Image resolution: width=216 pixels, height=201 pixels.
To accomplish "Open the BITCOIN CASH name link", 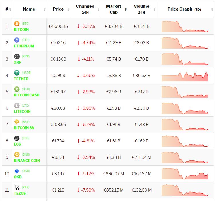I will pyautogui.click(x=27, y=95).
